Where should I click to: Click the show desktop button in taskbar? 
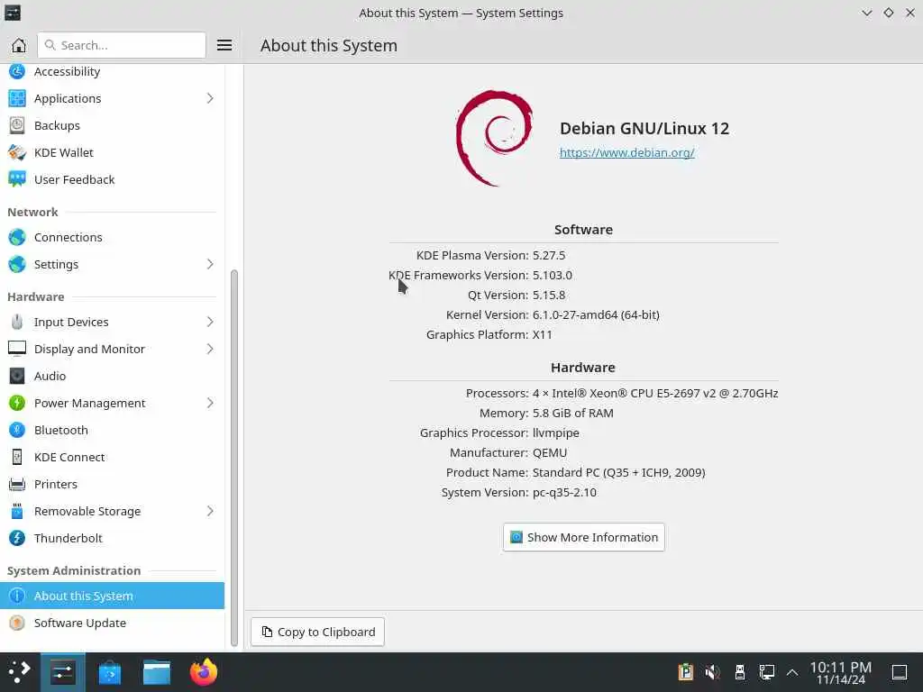[x=900, y=672]
